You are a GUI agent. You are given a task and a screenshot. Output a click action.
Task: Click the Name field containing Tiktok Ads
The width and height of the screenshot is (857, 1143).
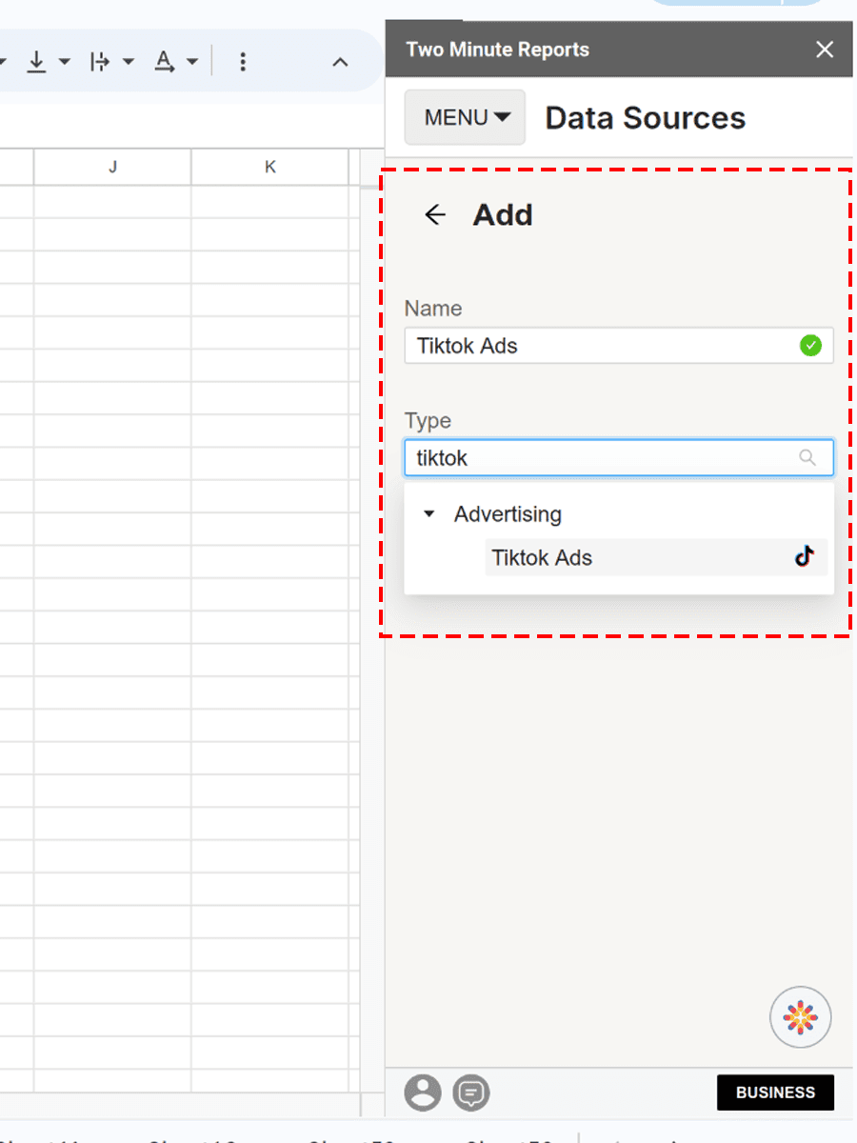(x=619, y=346)
